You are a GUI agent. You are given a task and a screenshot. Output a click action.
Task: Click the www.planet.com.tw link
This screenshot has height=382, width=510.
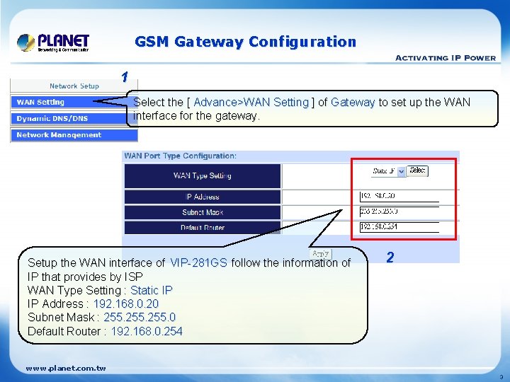point(66,368)
